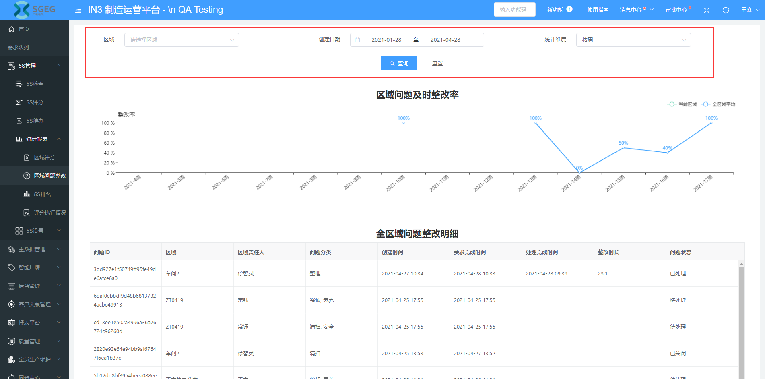
Task: Click the sidebar collapse menu icon
Action: point(78,10)
